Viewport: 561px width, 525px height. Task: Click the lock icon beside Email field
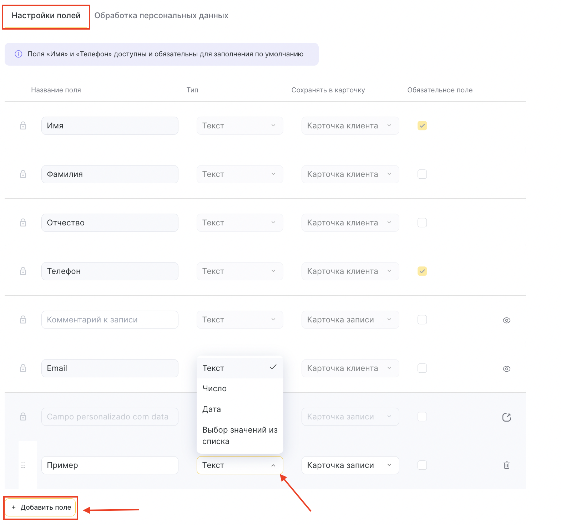[x=23, y=368]
